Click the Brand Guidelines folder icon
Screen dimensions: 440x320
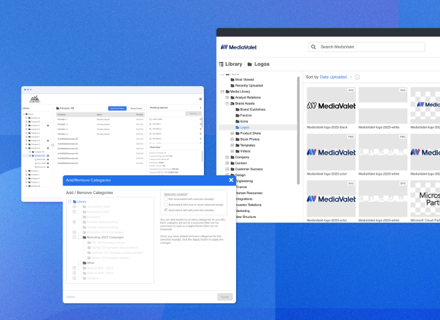(237, 109)
